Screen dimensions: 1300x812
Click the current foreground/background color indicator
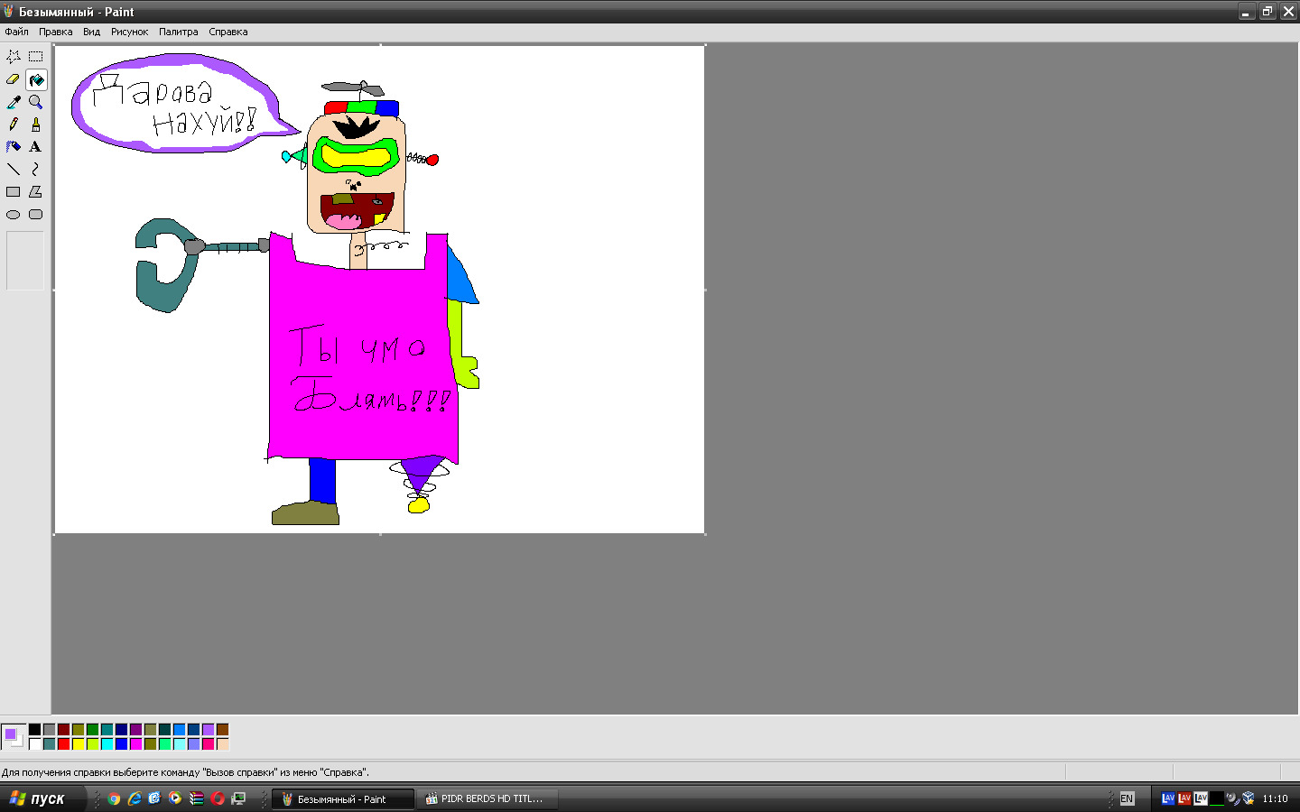(x=14, y=737)
